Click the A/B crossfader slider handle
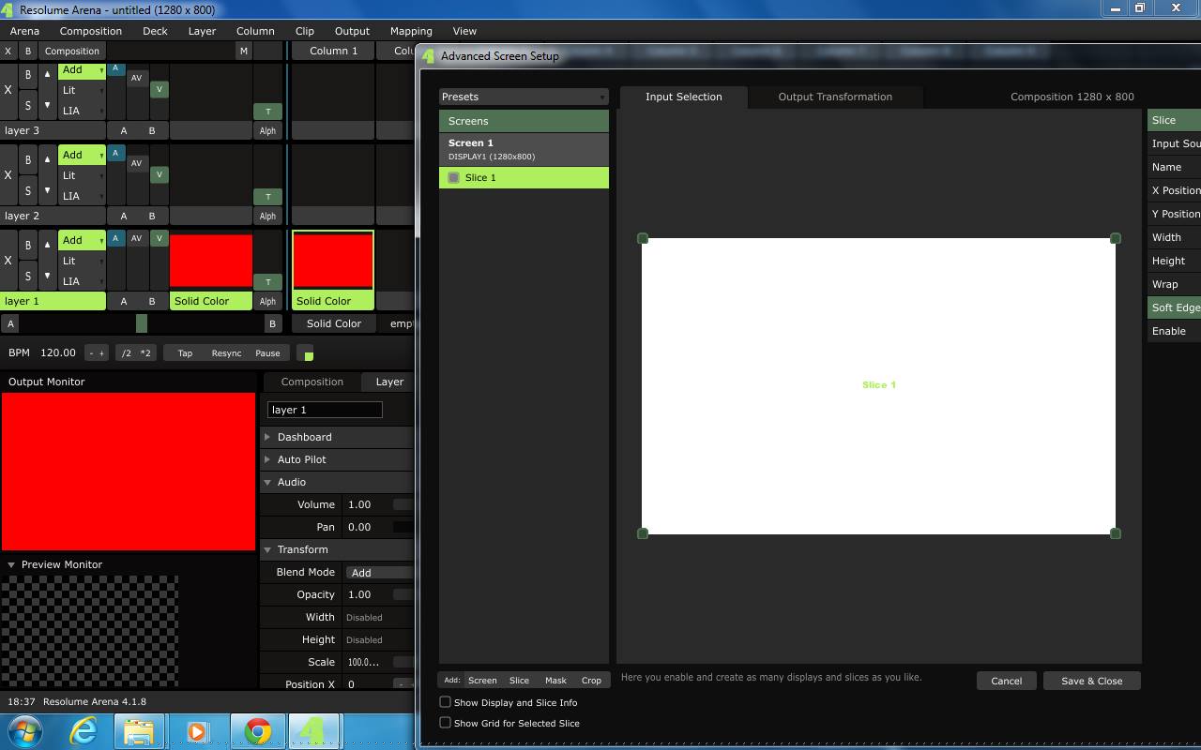This screenshot has width=1201, height=750. pyautogui.click(x=142, y=323)
